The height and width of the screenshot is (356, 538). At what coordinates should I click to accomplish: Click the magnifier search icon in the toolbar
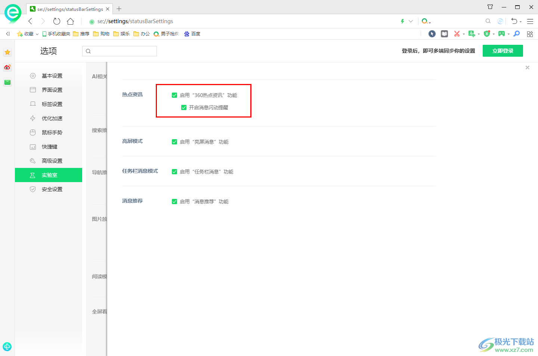tap(488, 21)
